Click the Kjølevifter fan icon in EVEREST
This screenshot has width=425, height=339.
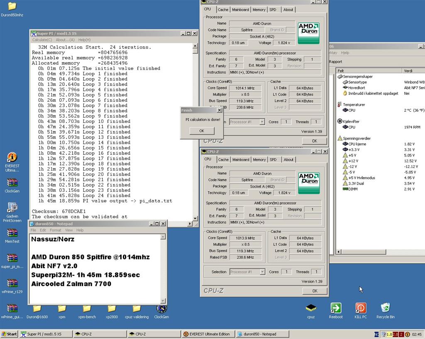point(340,121)
